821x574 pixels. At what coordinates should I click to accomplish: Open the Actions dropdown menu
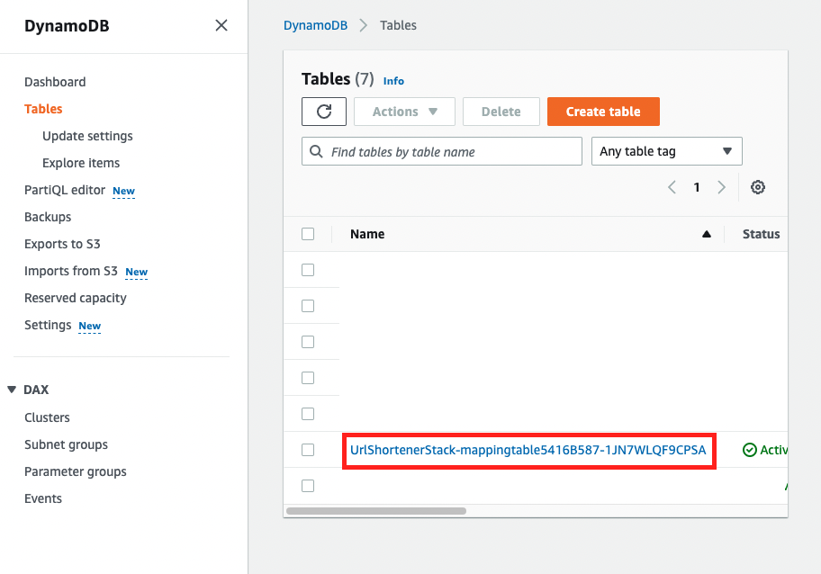click(404, 112)
